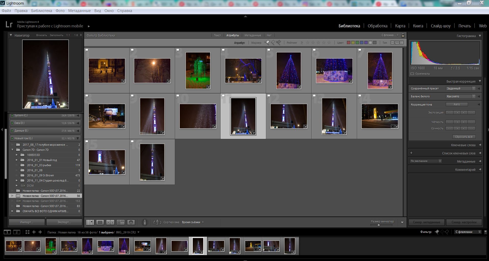Reverse sort direction A-Z icon
Viewport: 489px width, 261px height.
coord(157,222)
